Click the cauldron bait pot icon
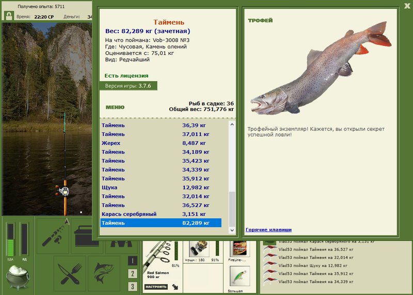 coord(18,277)
